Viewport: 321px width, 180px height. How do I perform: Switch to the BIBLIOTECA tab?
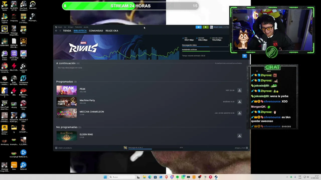coord(80,31)
